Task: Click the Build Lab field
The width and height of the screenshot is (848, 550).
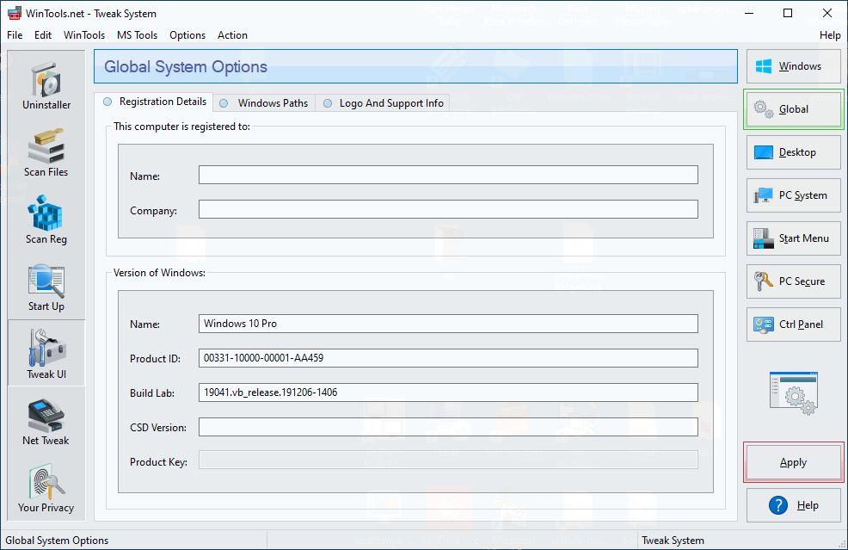Action: [448, 392]
